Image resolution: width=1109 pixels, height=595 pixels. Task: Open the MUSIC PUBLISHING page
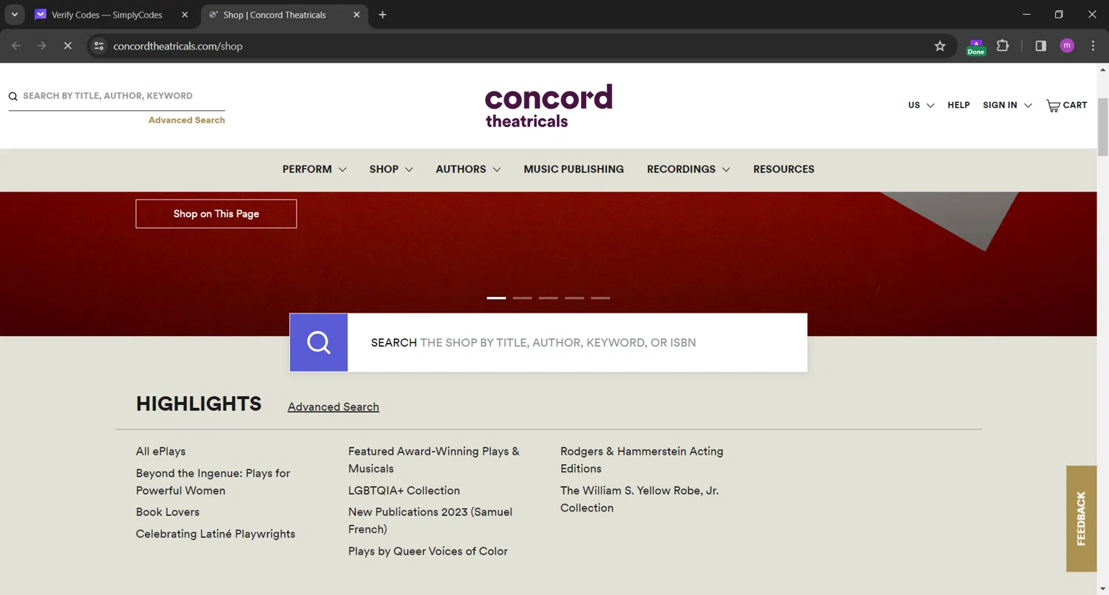tap(574, 169)
